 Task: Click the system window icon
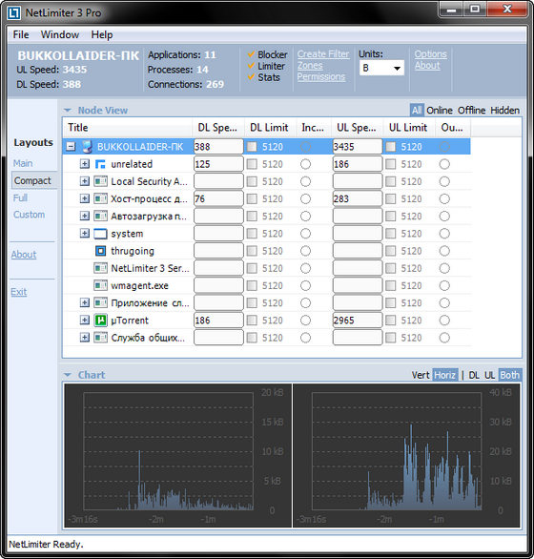coord(100,234)
